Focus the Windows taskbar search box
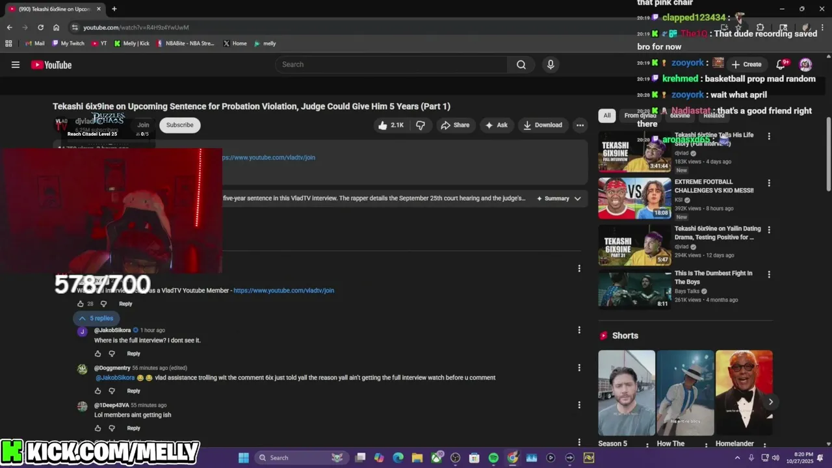832x468 pixels. click(x=300, y=458)
